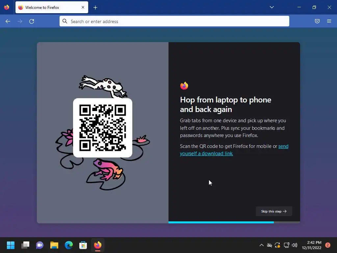
Task: Click the forward navigation arrow
Action: point(20,21)
